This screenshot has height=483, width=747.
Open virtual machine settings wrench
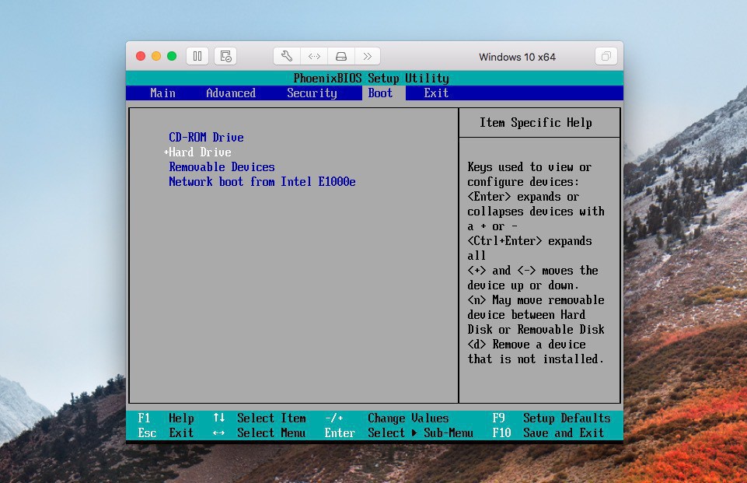[x=287, y=56]
